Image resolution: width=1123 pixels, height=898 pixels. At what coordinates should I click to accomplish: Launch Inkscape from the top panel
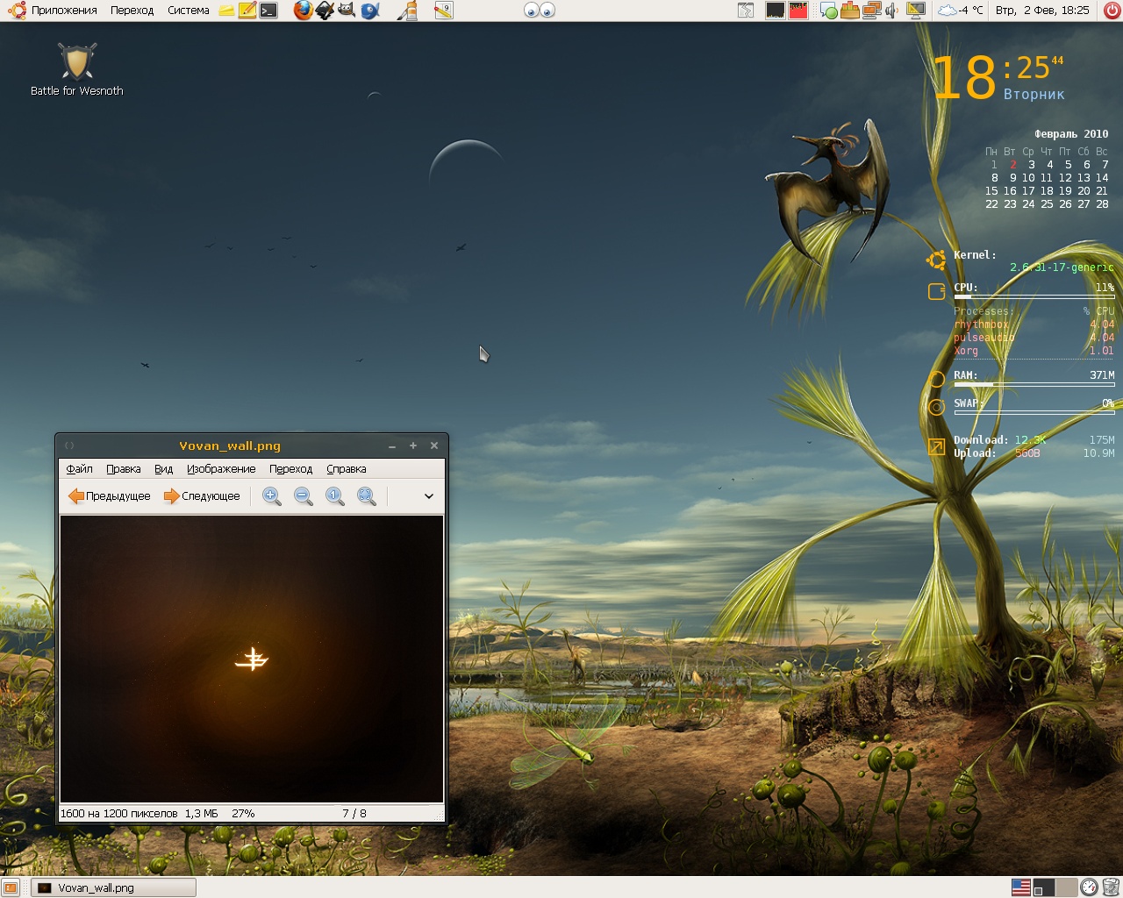325,11
